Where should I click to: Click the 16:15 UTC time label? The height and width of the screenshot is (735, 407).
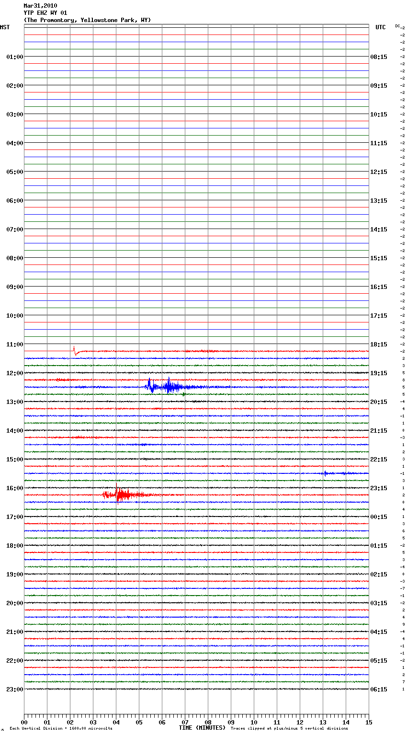pyautogui.click(x=379, y=287)
